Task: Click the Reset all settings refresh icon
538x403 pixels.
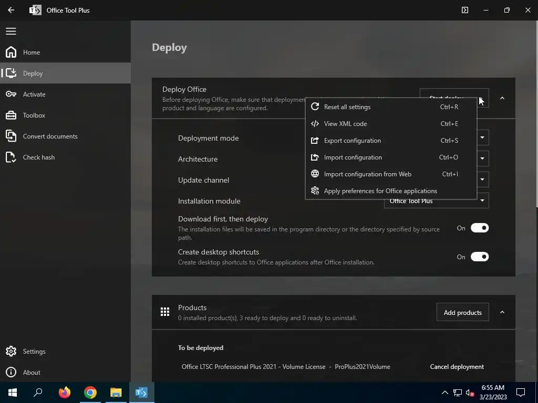Action: [x=315, y=107]
